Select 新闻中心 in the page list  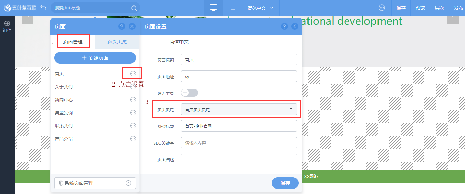(x=64, y=100)
